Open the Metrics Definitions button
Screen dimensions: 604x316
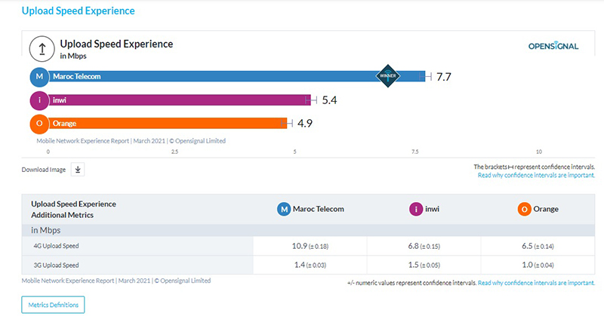[54, 304]
